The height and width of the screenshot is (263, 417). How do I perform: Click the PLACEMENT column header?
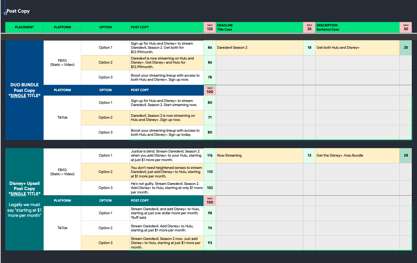click(x=25, y=27)
